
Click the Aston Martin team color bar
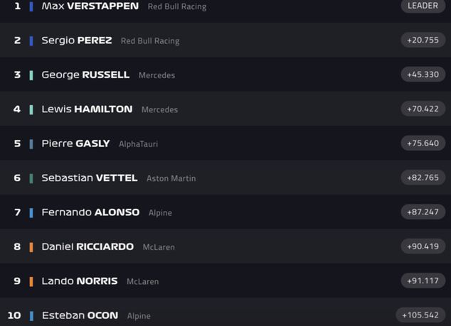point(31,178)
